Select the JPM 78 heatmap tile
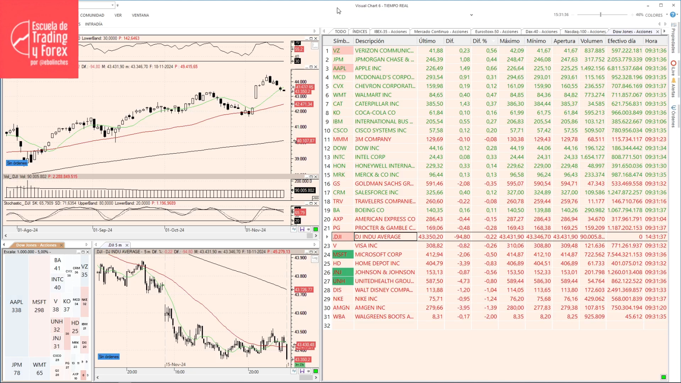This screenshot has width=681, height=383. pos(17,369)
